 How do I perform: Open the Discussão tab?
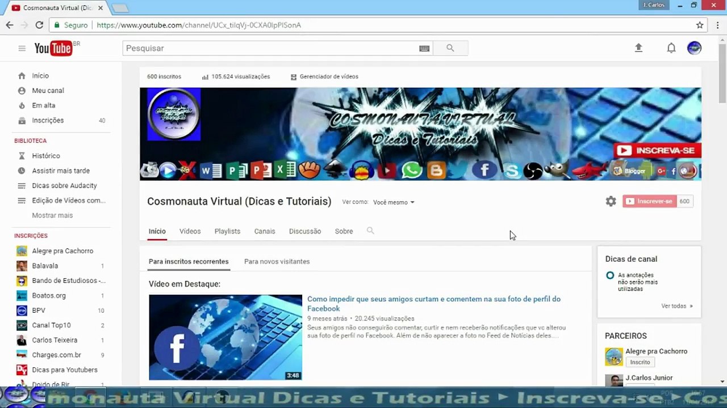[x=305, y=231]
